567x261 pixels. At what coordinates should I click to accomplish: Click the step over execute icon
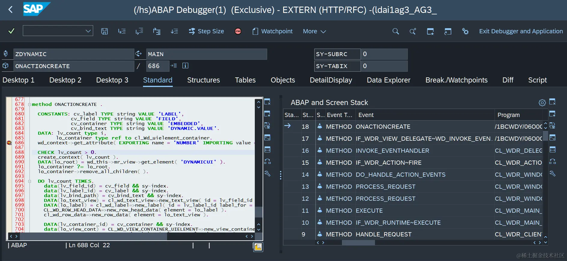pyautogui.click(x=139, y=31)
